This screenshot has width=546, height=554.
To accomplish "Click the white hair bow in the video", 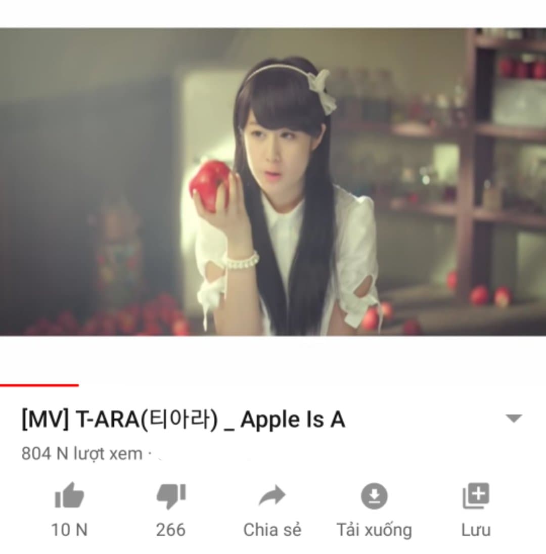I will (321, 90).
